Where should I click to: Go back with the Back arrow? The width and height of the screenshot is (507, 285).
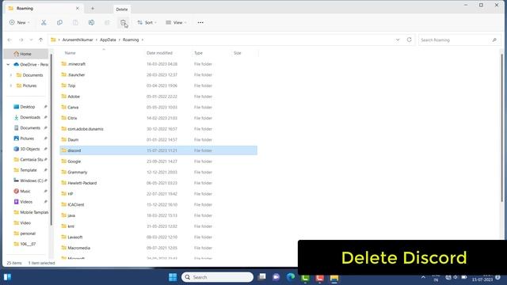tap(10, 40)
